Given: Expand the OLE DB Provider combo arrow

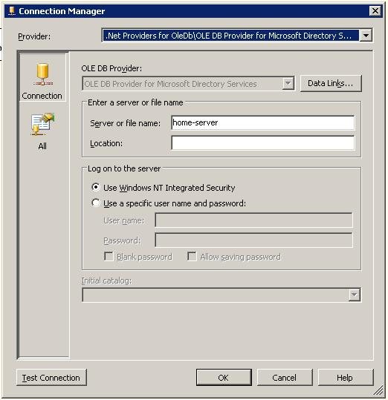Looking at the screenshot, I should (x=288, y=83).
